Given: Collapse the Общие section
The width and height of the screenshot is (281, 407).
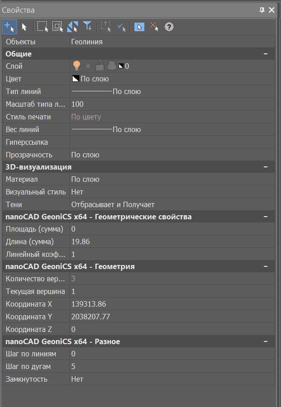Looking at the screenshot, I should coord(266,54).
